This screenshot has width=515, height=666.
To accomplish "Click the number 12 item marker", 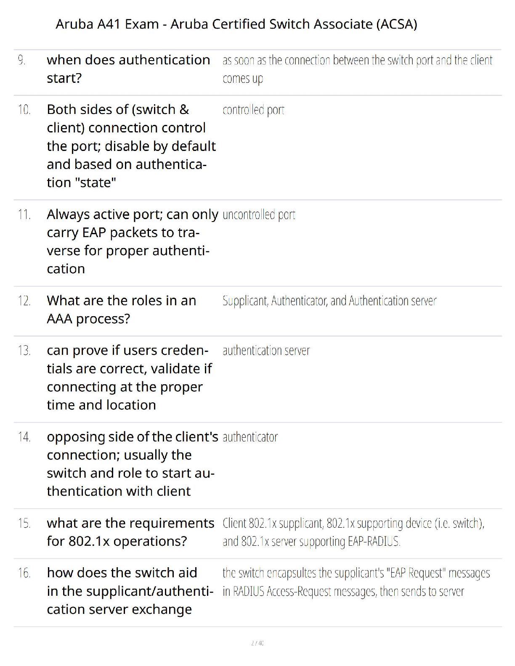I will coord(24,301).
